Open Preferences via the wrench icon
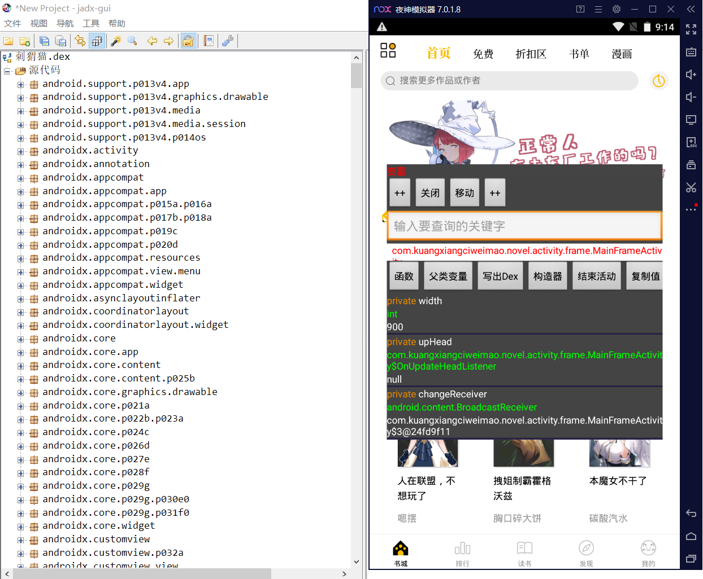 (228, 41)
